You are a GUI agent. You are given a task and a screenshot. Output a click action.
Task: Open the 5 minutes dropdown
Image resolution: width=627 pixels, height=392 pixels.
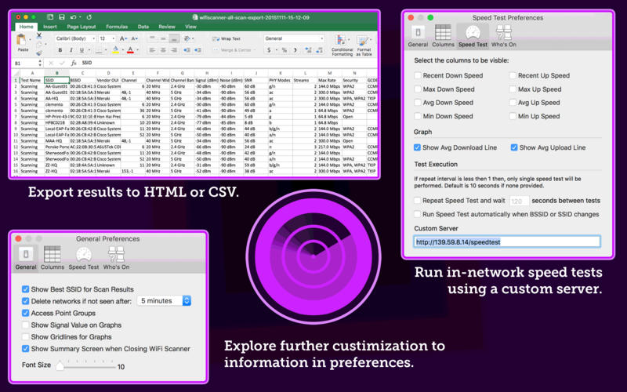pos(164,300)
